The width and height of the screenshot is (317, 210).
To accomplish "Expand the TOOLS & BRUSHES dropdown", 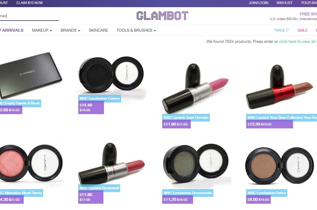I will pyautogui.click(x=136, y=30).
